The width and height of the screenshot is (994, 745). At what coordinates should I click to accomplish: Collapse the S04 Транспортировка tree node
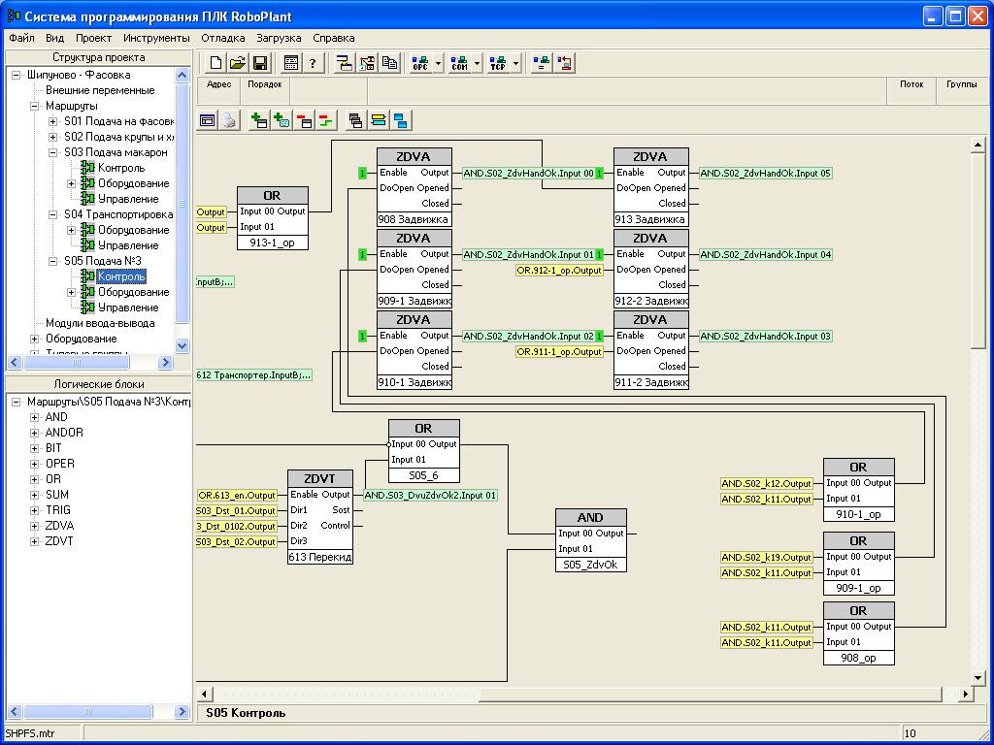point(53,214)
